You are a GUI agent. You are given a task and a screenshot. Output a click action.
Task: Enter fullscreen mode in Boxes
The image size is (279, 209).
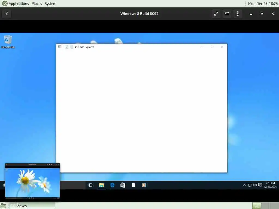[x=216, y=14]
